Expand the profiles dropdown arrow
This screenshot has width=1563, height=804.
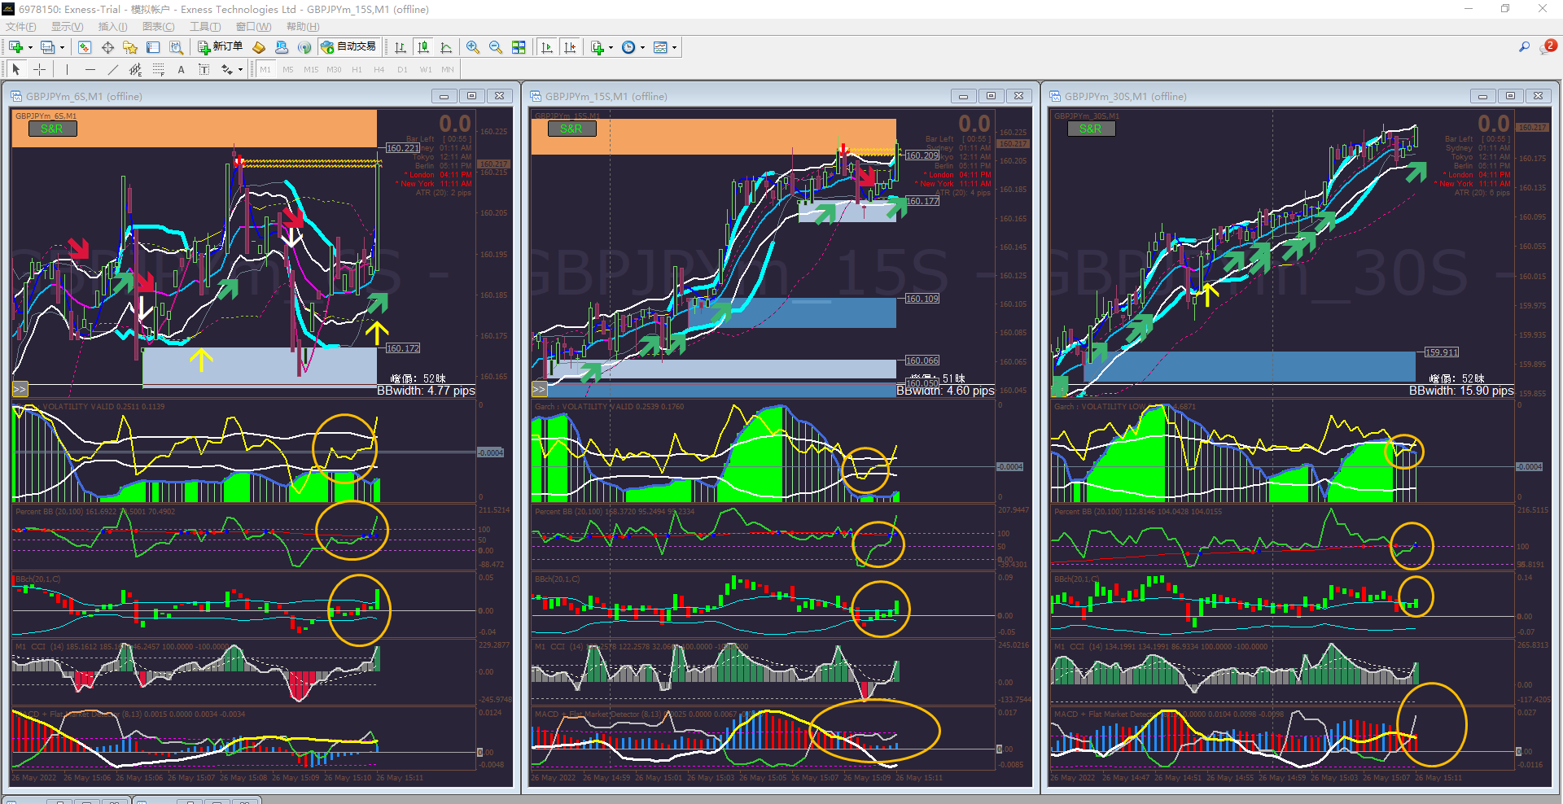pyautogui.click(x=62, y=47)
